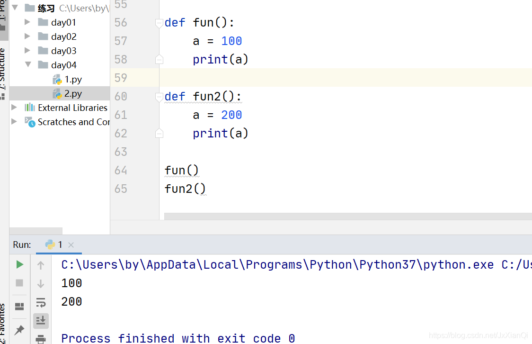The height and width of the screenshot is (344, 532).
Task: Click the console output line 200
Action: pos(71,301)
